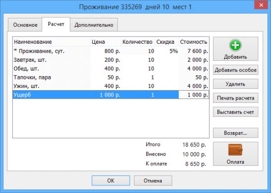This screenshot has width=271, height=193.
Task: Select the highlighted 'Ущерб' row
Action: 111,95
